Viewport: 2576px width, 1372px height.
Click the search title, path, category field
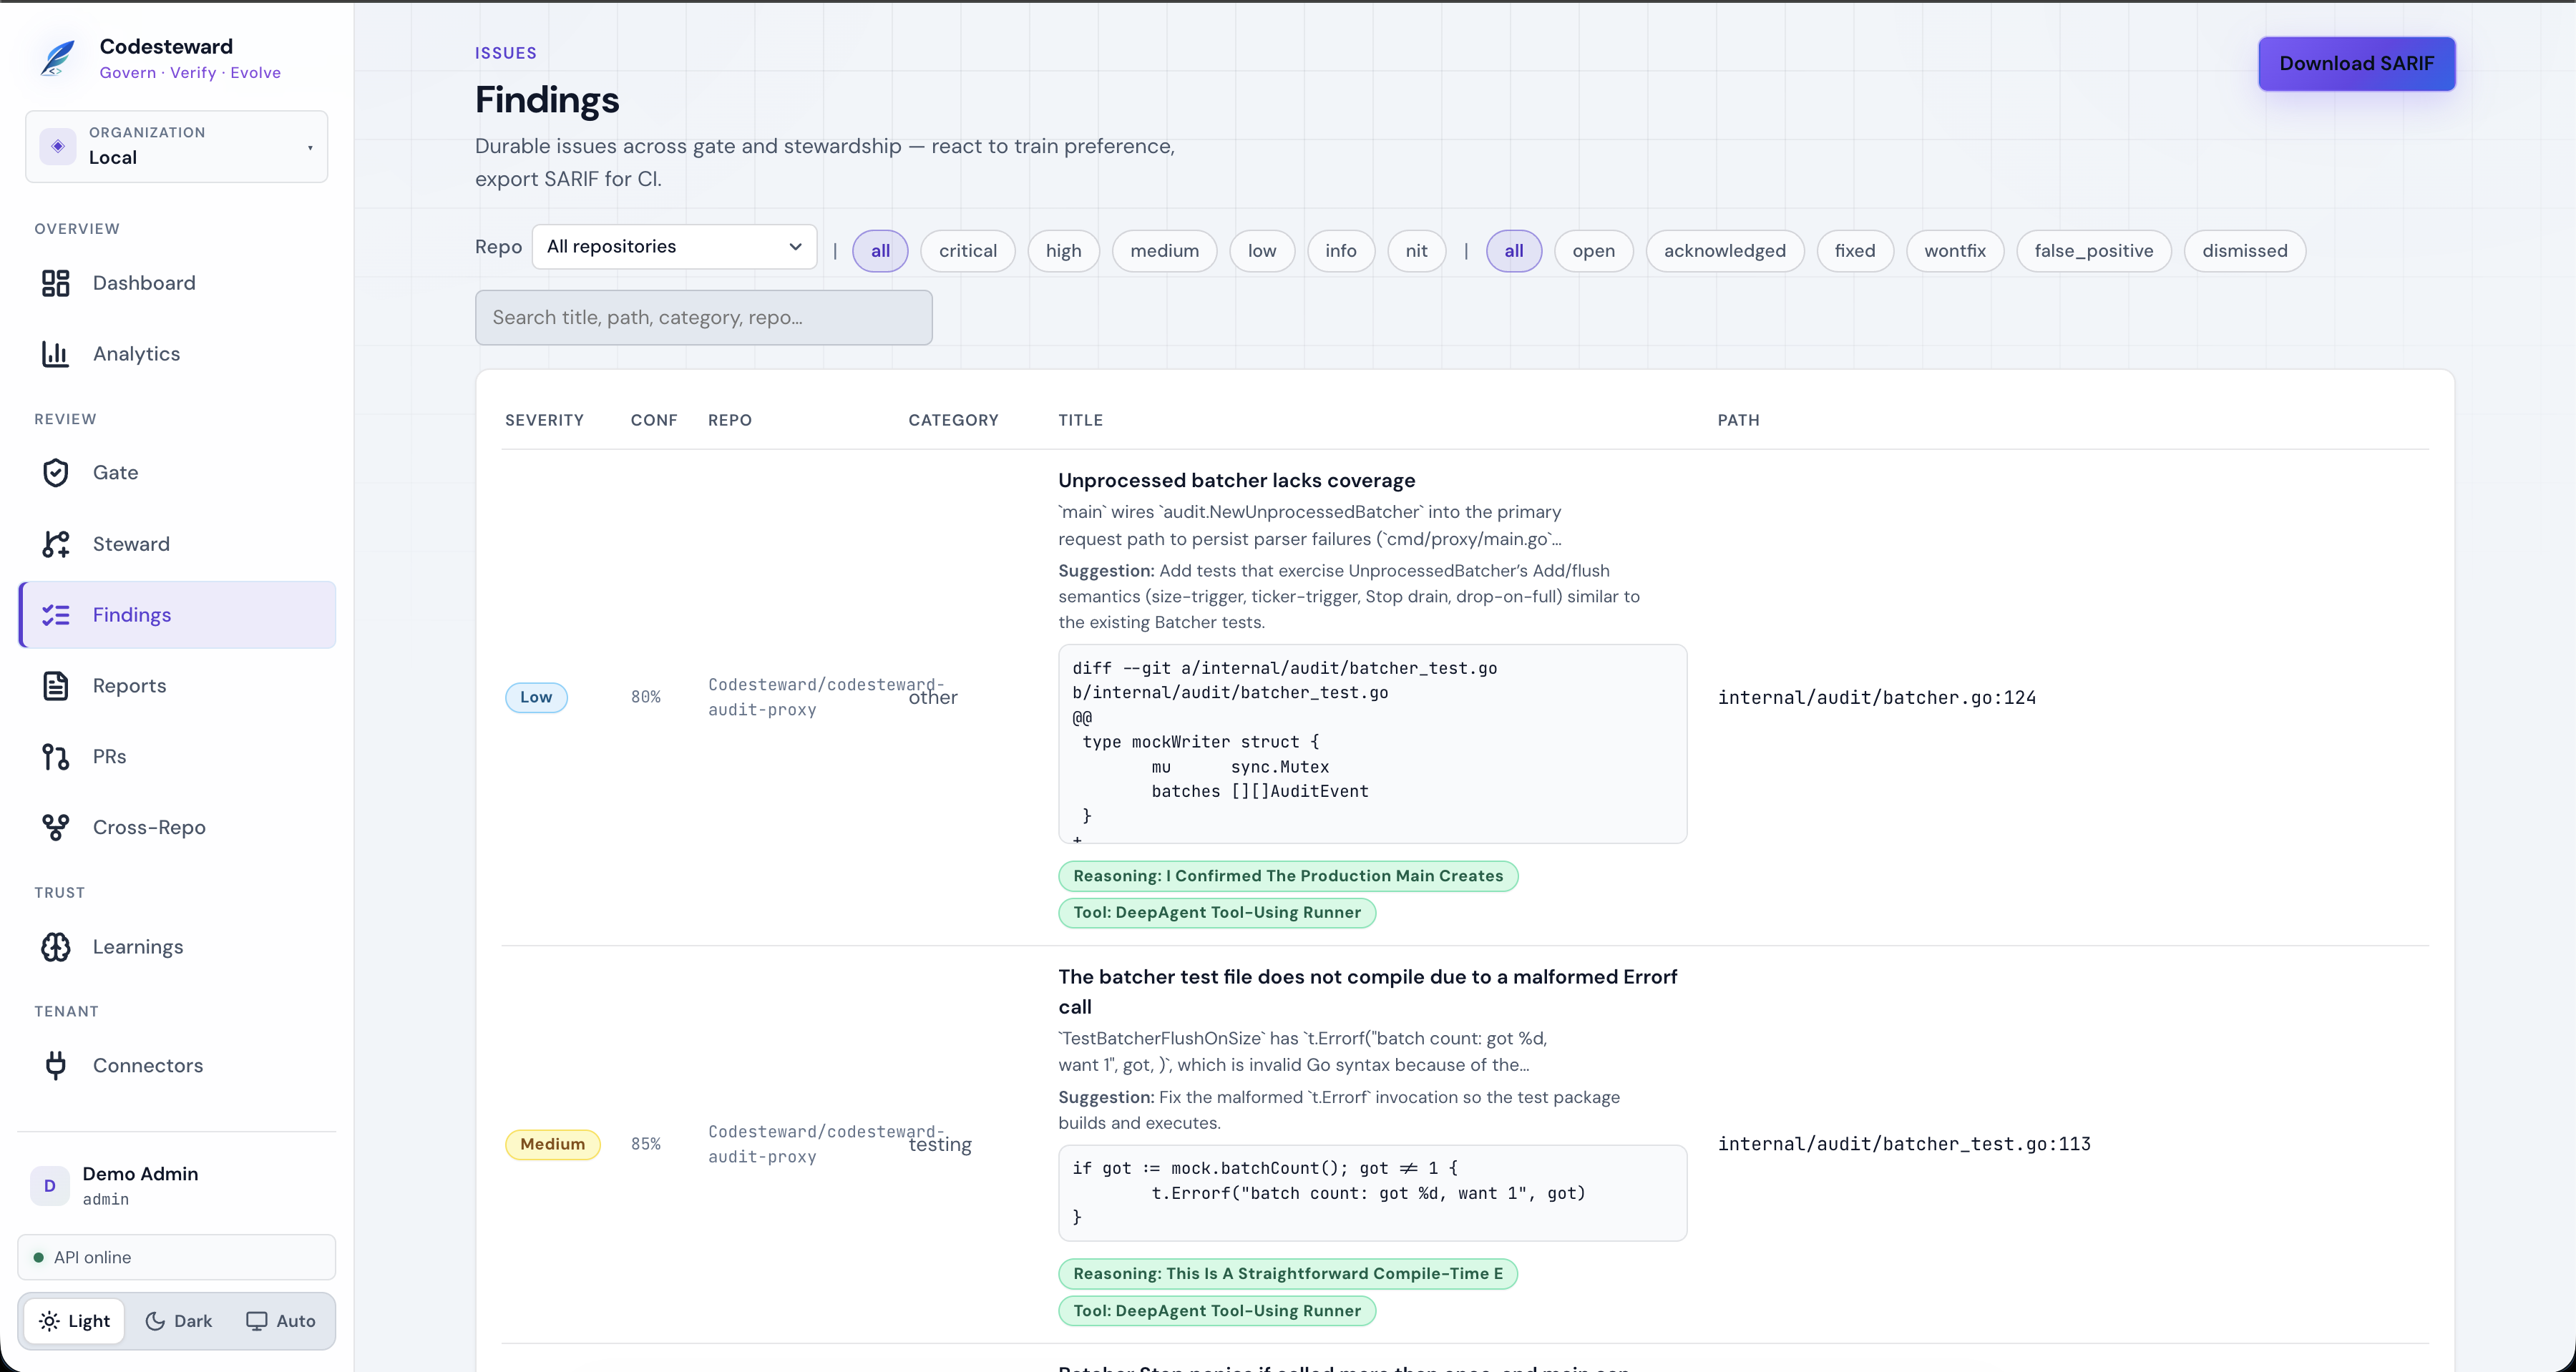[x=704, y=318]
